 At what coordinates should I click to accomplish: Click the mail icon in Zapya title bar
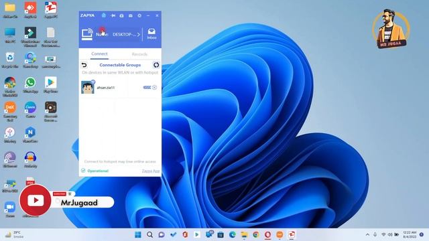coord(131,16)
